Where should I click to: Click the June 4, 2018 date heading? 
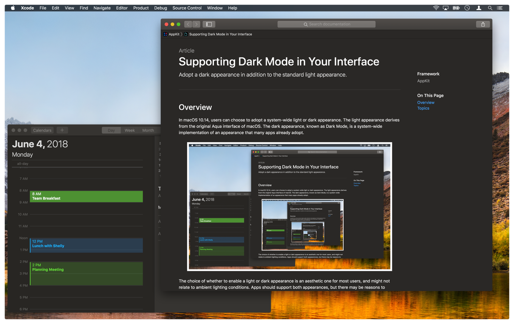(40, 144)
